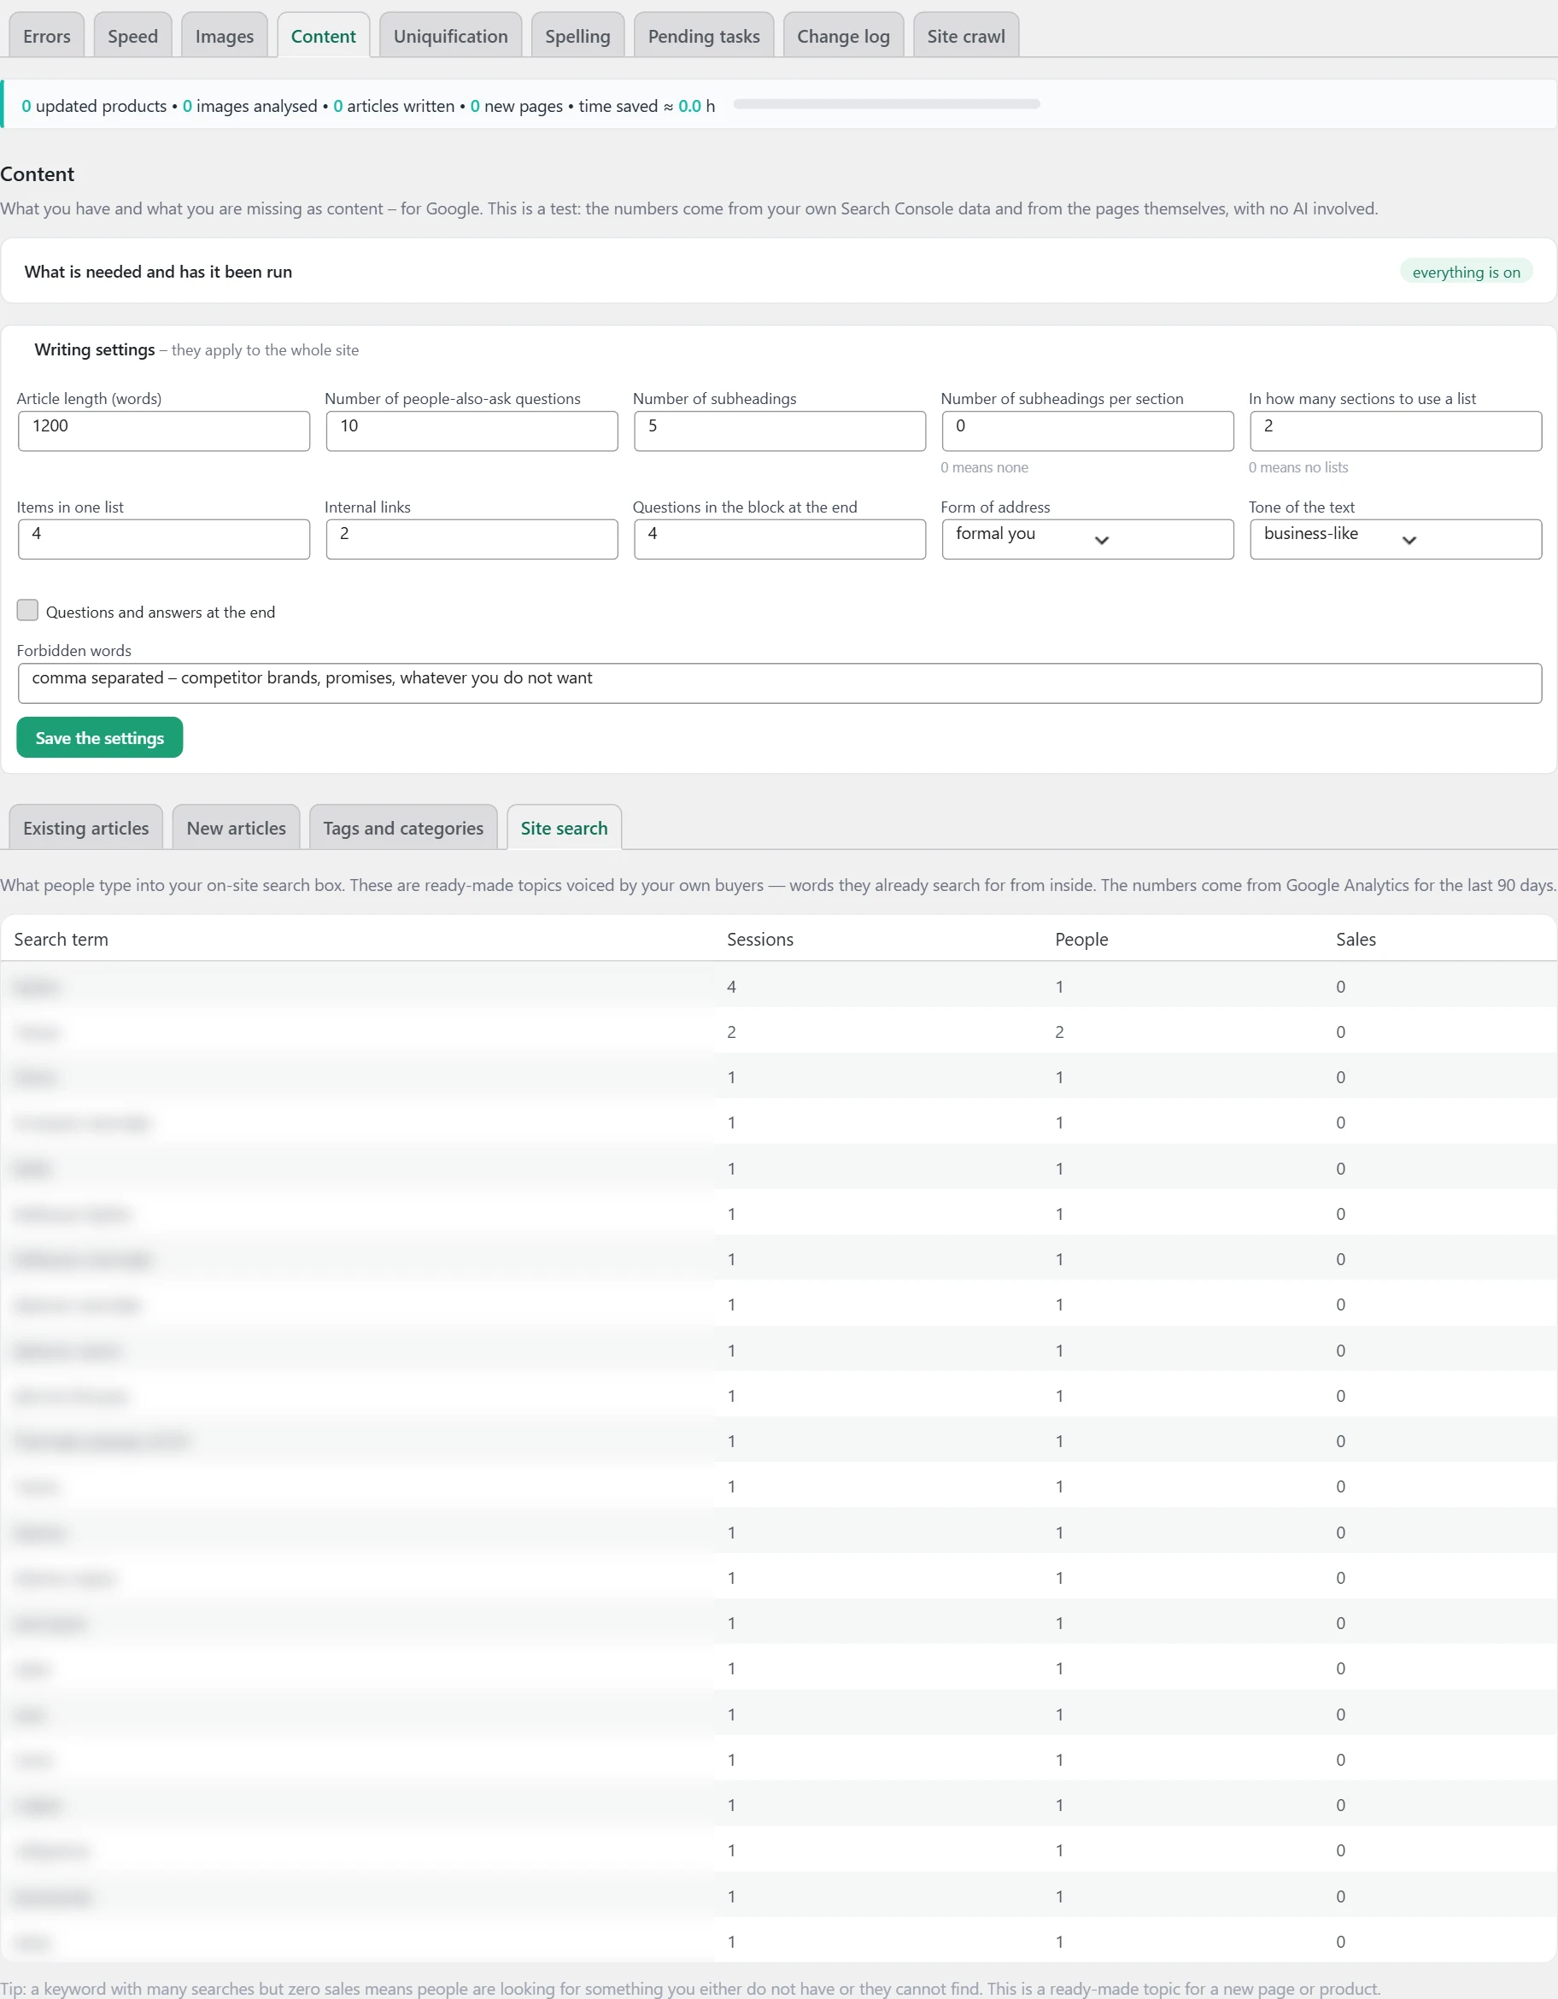Edit the people-also-ask questions number field
Viewport: 1558px width, 1999px height.
click(472, 431)
